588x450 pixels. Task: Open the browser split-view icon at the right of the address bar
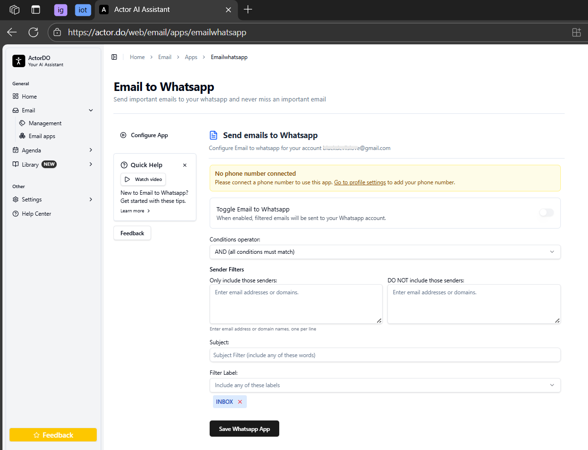576,32
